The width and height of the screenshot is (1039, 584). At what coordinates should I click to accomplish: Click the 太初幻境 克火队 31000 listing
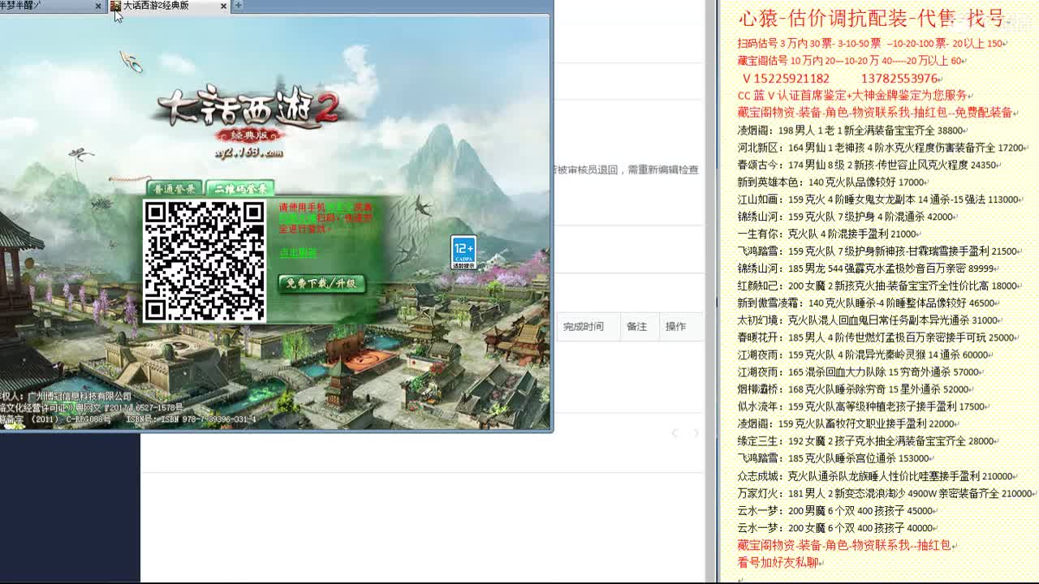tap(869, 320)
